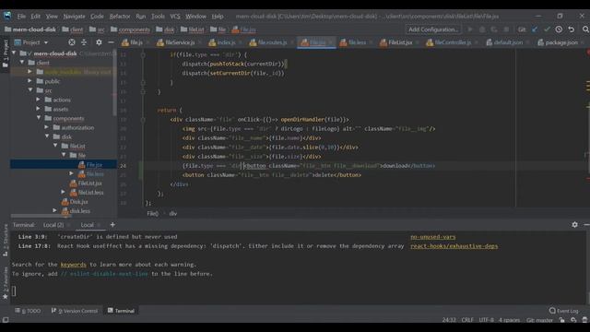Expand the public folder in tree
The width and height of the screenshot is (590, 332).
pyautogui.click(x=30, y=81)
